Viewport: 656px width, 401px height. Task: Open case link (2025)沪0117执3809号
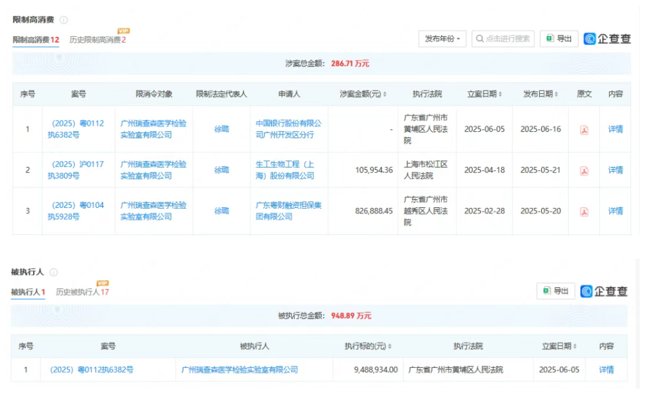(x=76, y=170)
